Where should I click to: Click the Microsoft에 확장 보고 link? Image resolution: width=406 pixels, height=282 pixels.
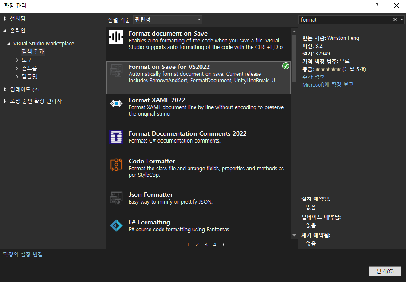point(328,84)
